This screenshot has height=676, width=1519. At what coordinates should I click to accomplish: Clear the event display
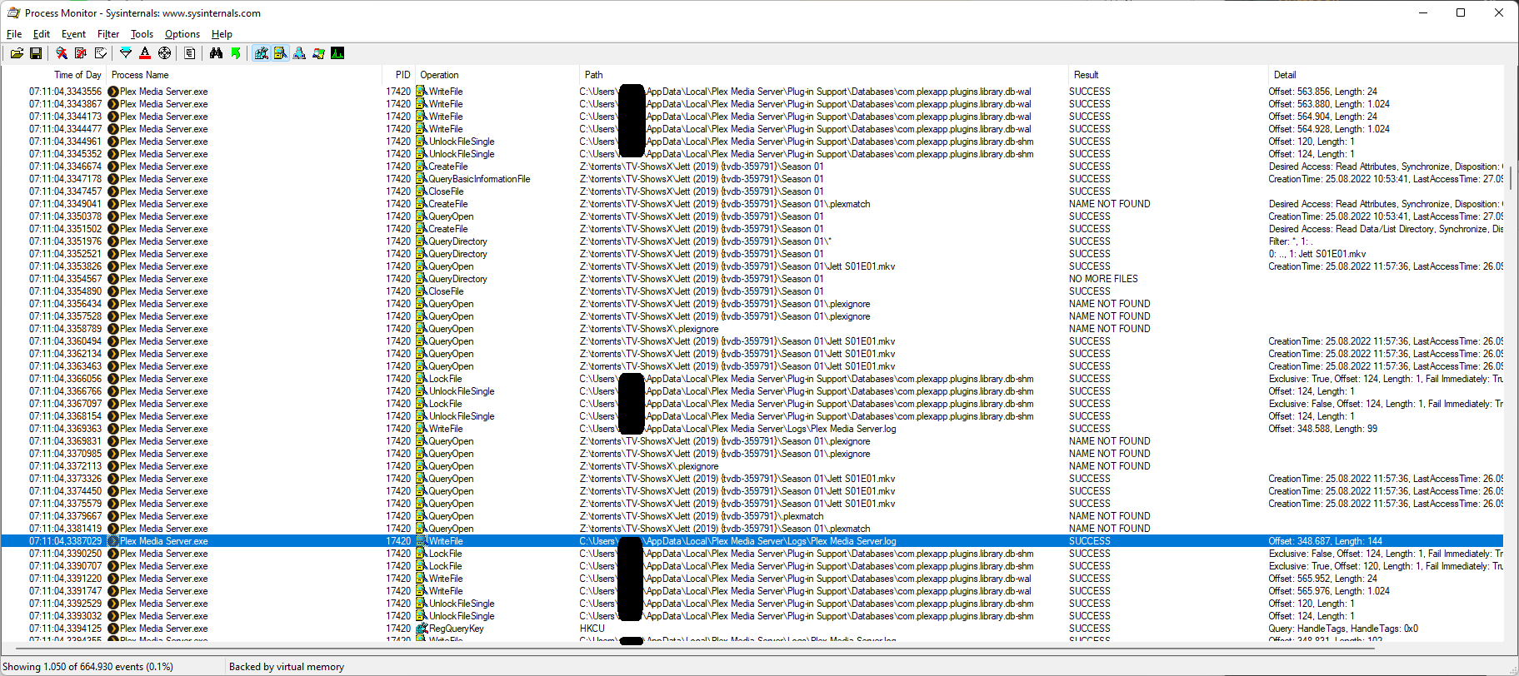pyautogui.click(x=101, y=53)
